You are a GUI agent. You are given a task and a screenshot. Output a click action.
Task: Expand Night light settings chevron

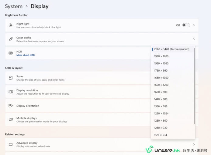point(194,25)
